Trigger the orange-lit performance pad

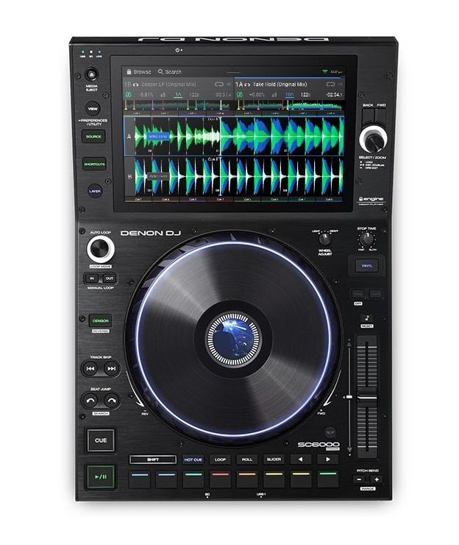pyautogui.click(x=247, y=479)
